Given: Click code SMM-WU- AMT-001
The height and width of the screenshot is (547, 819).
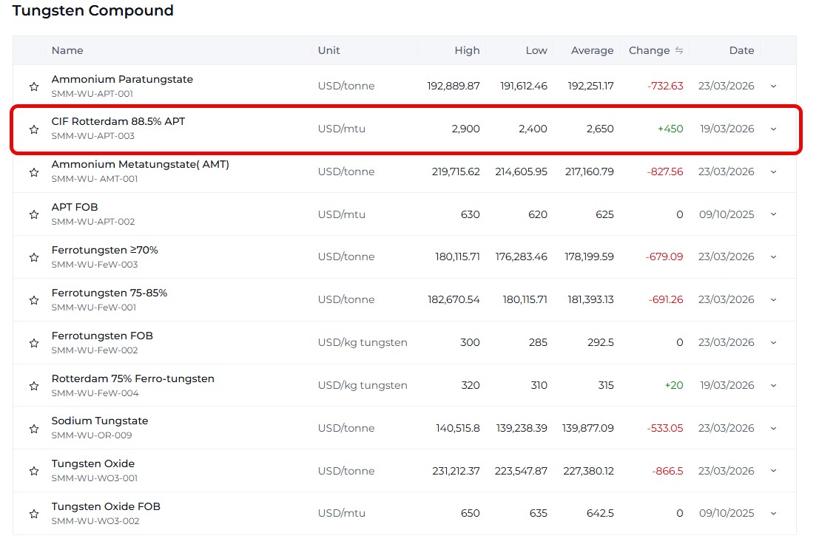Looking at the screenshot, I should click(95, 179).
